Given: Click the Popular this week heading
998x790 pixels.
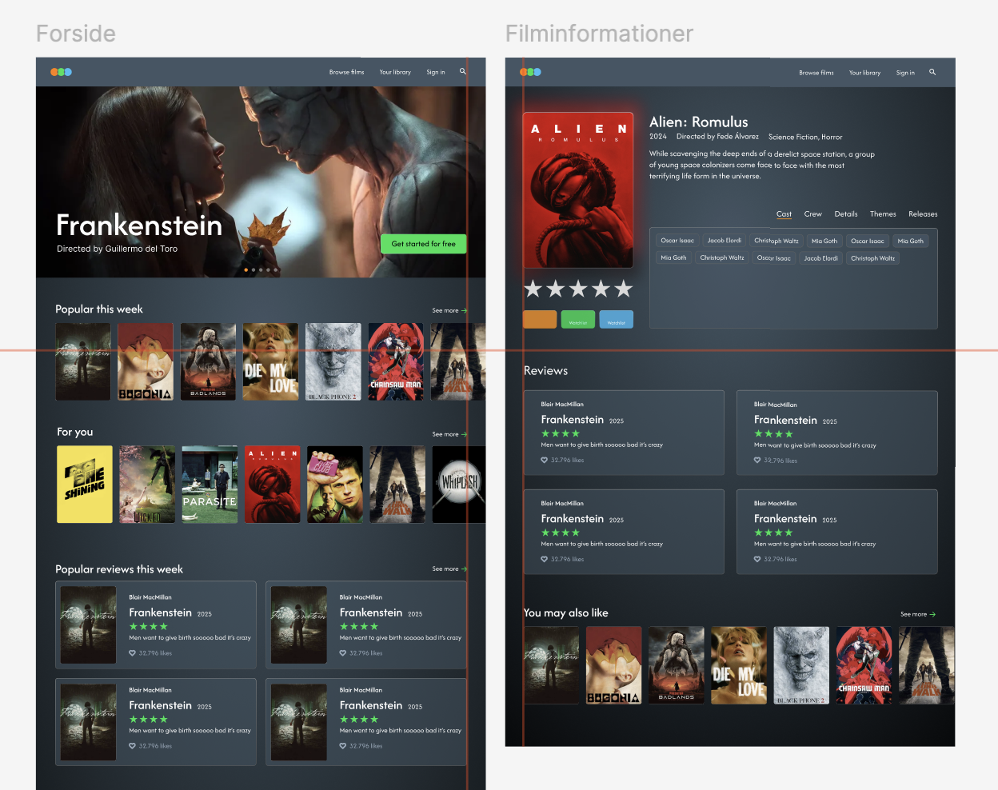Looking at the screenshot, I should 99,309.
